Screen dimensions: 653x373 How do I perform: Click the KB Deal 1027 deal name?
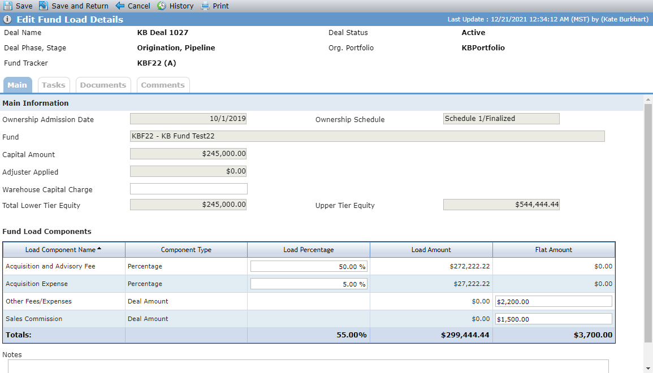(163, 32)
